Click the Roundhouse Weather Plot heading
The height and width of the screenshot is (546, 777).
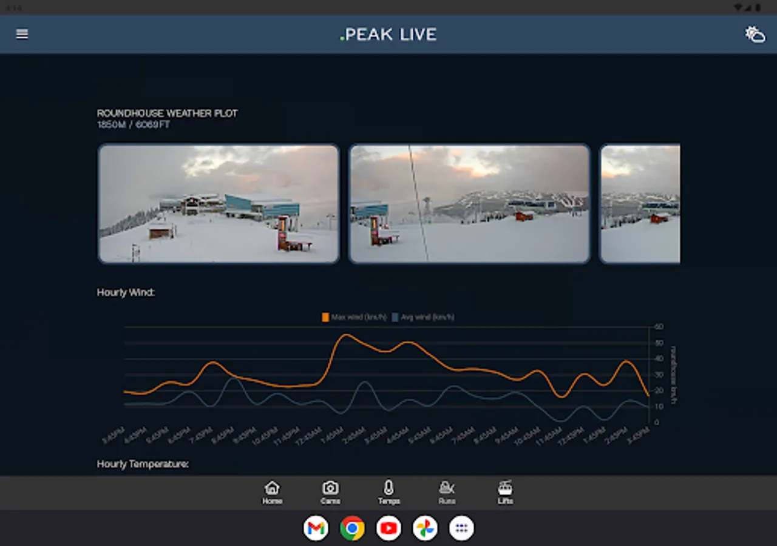coord(168,113)
